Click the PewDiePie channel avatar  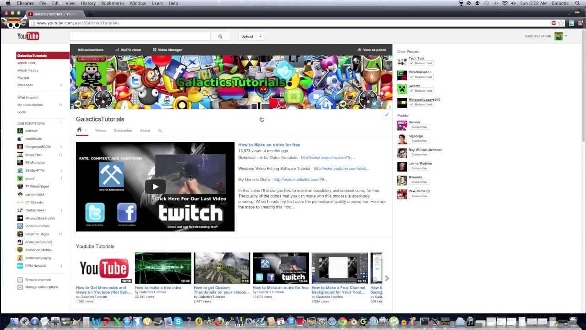[x=402, y=194]
